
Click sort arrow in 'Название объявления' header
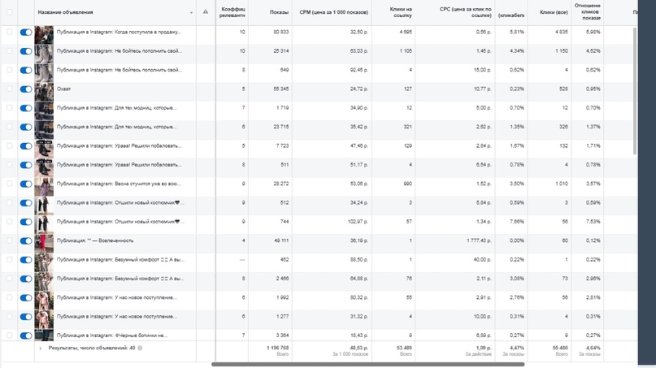point(191,12)
